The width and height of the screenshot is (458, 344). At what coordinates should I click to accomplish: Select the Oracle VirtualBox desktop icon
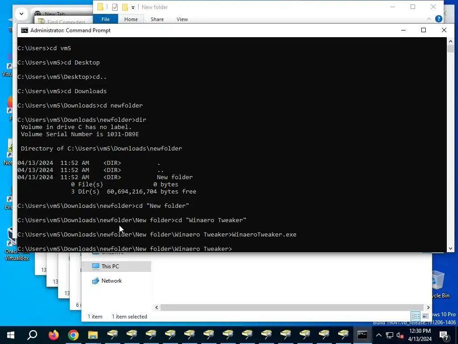[x=16, y=244]
